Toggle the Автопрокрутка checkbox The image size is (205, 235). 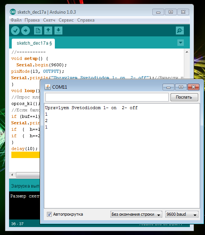click(x=49, y=214)
